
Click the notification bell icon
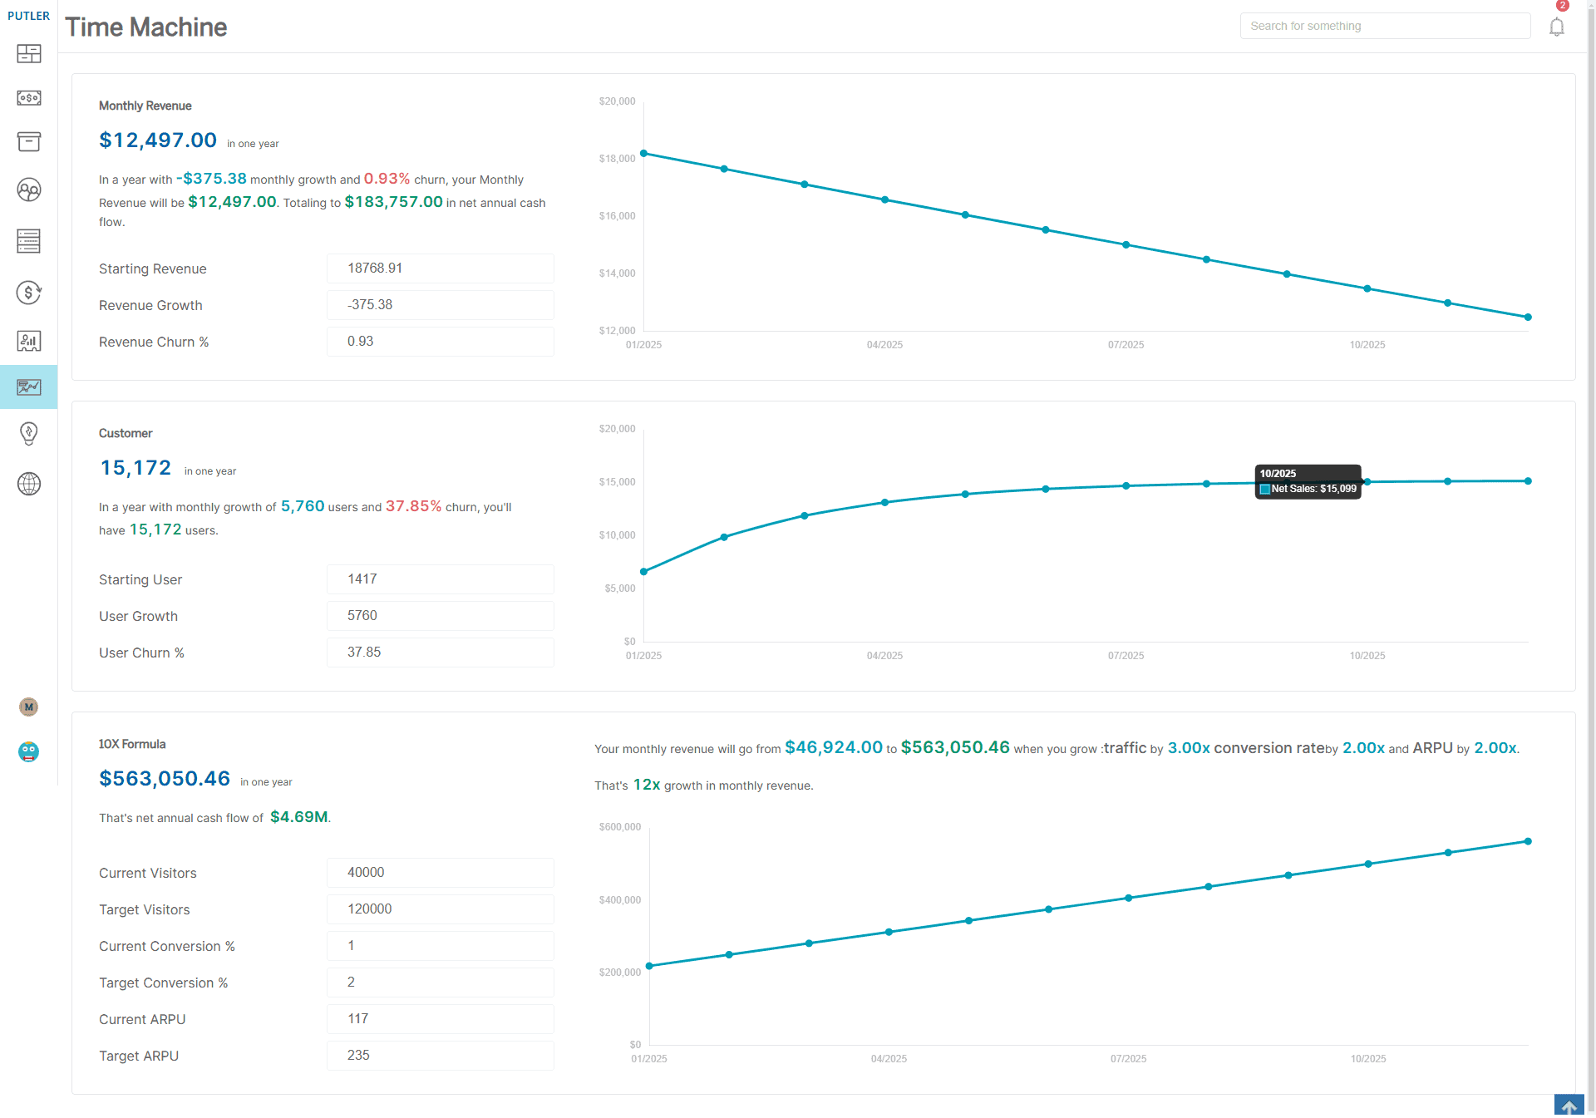pyautogui.click(x=1557, y=27)
